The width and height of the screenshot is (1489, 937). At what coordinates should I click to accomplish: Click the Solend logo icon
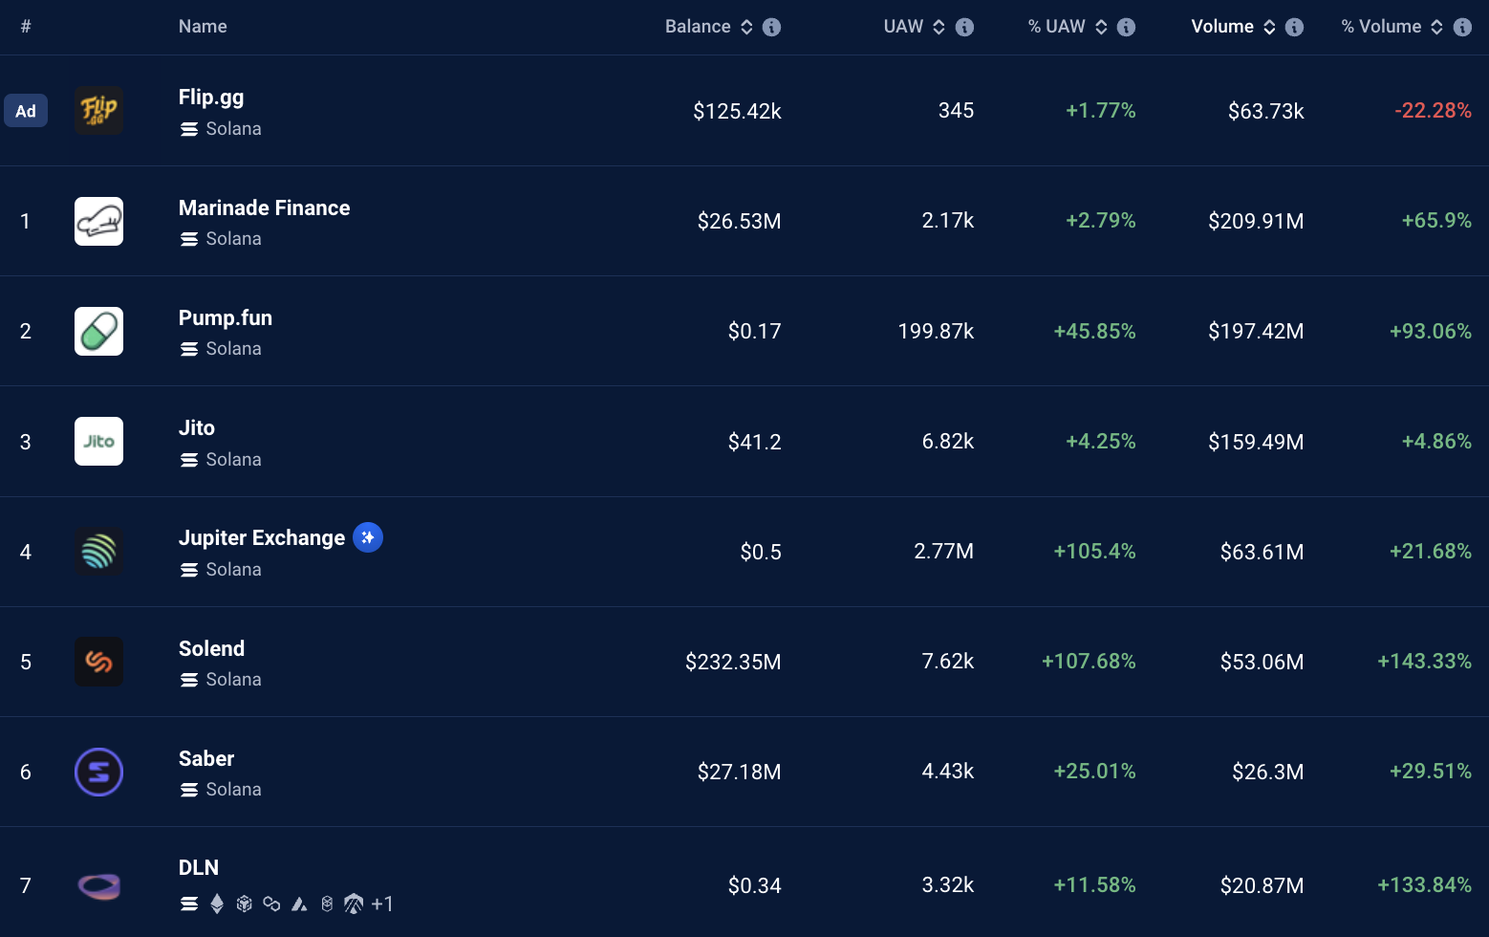pyautogui.click(x=99, y=662)
